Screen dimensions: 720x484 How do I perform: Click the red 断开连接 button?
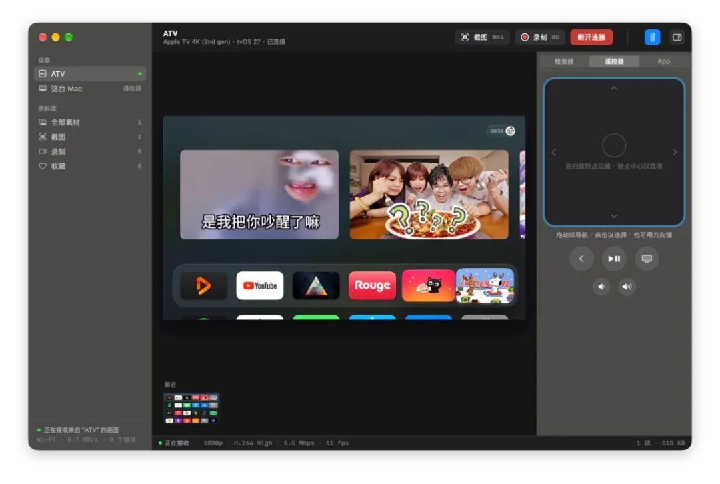pos(591,37)
